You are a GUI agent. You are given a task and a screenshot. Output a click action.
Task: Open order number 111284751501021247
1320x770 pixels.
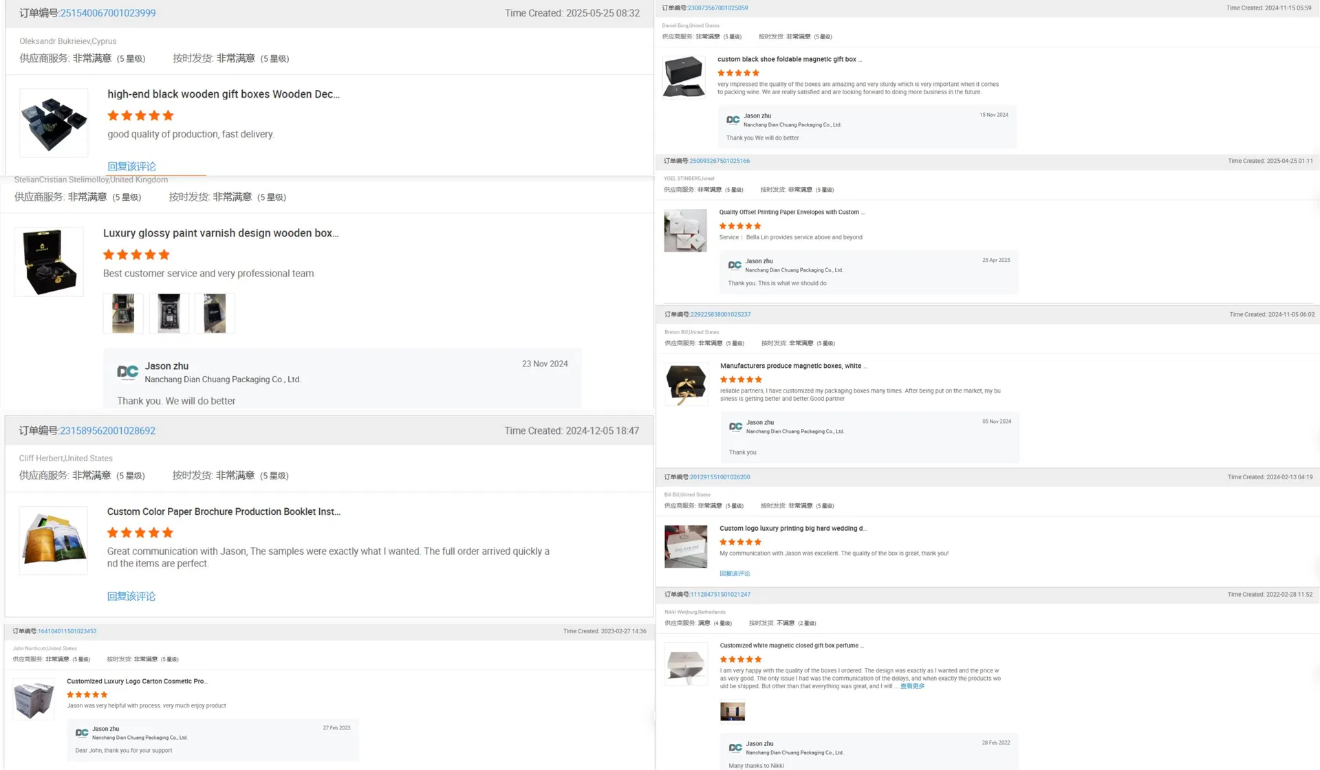tap(719, 595)
